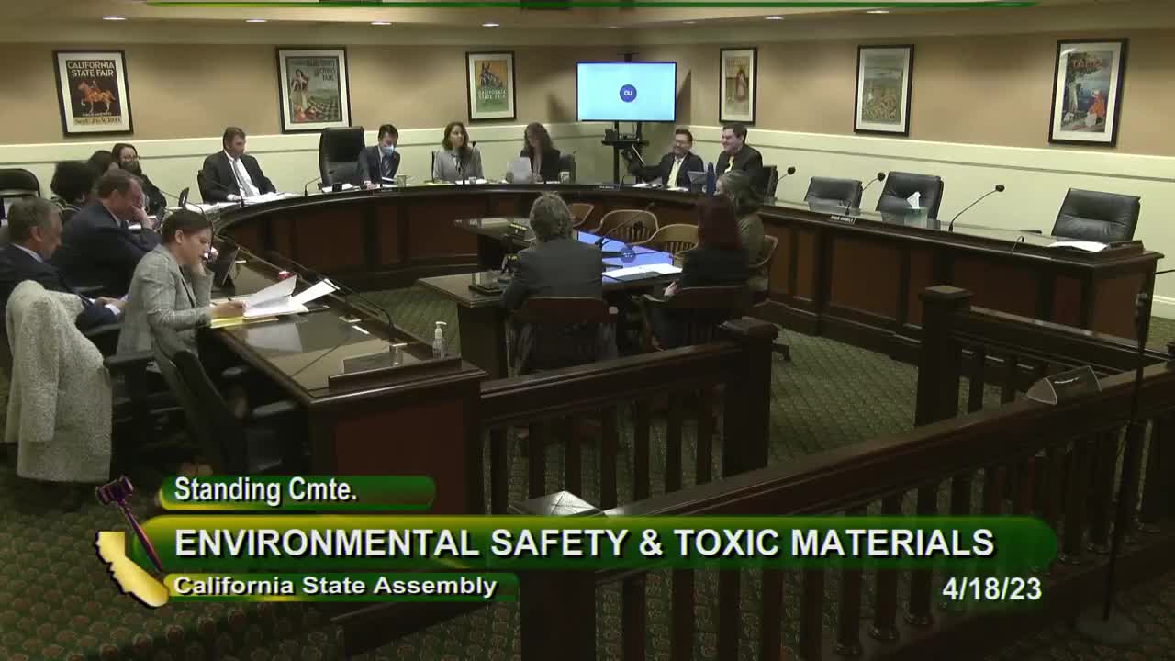This screenshot has height=661, width=1175.
Task: Click the "Standing Cmte." banner text
Action: pyautogui.click(x=265, y=490)
